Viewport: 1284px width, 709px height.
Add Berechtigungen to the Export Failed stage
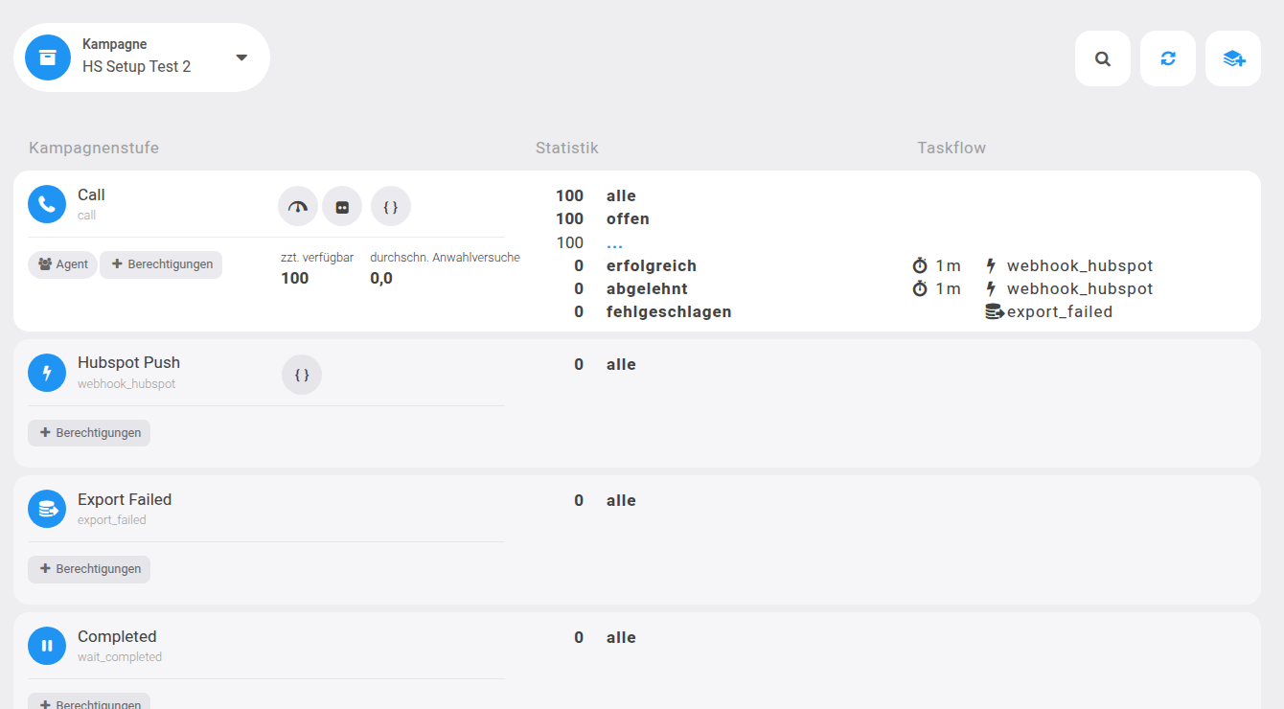pos(89,569)
